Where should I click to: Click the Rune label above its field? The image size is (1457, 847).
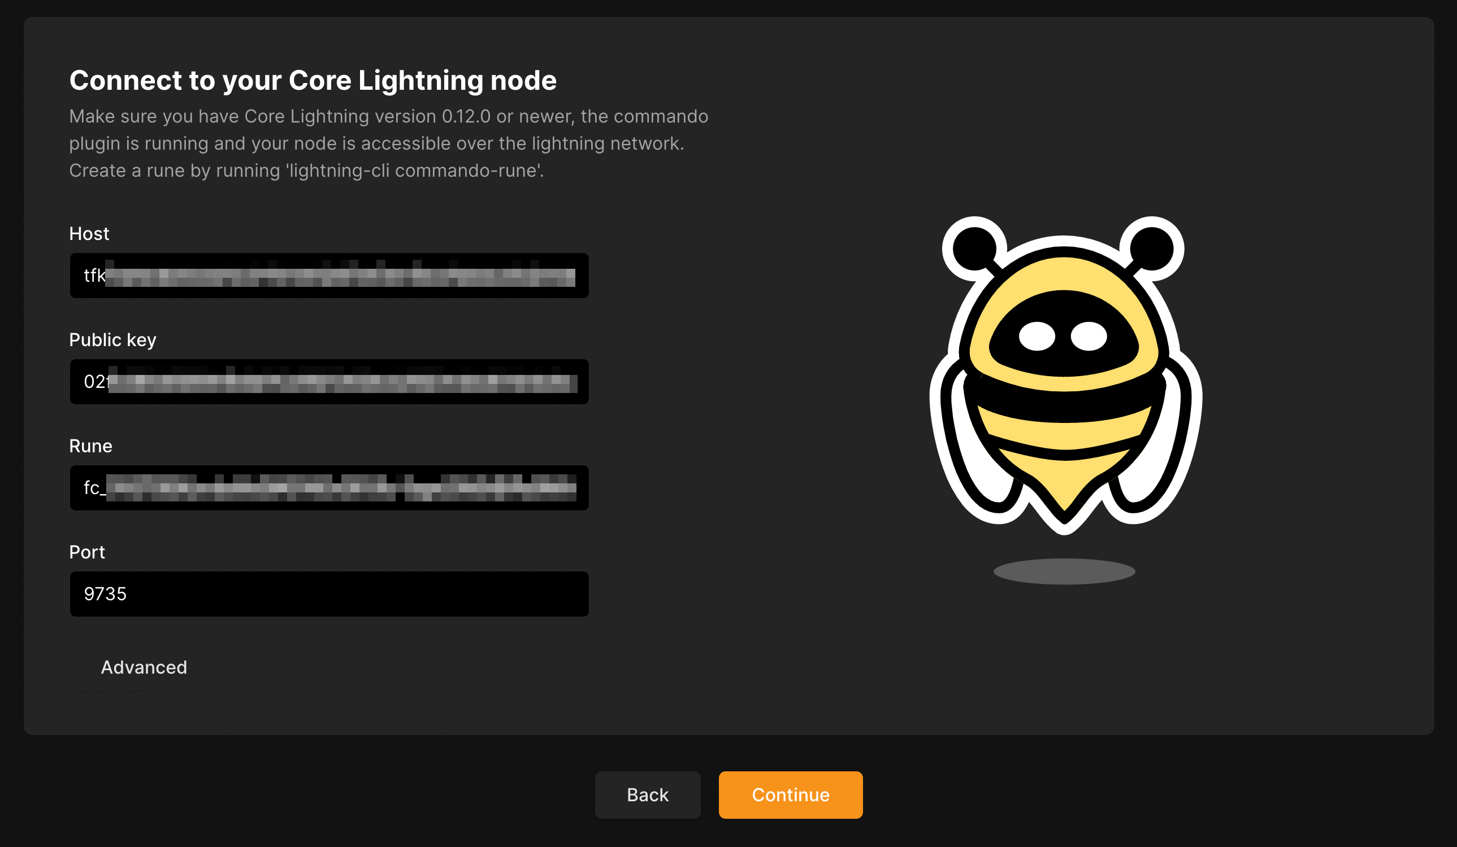pos(91,446)
